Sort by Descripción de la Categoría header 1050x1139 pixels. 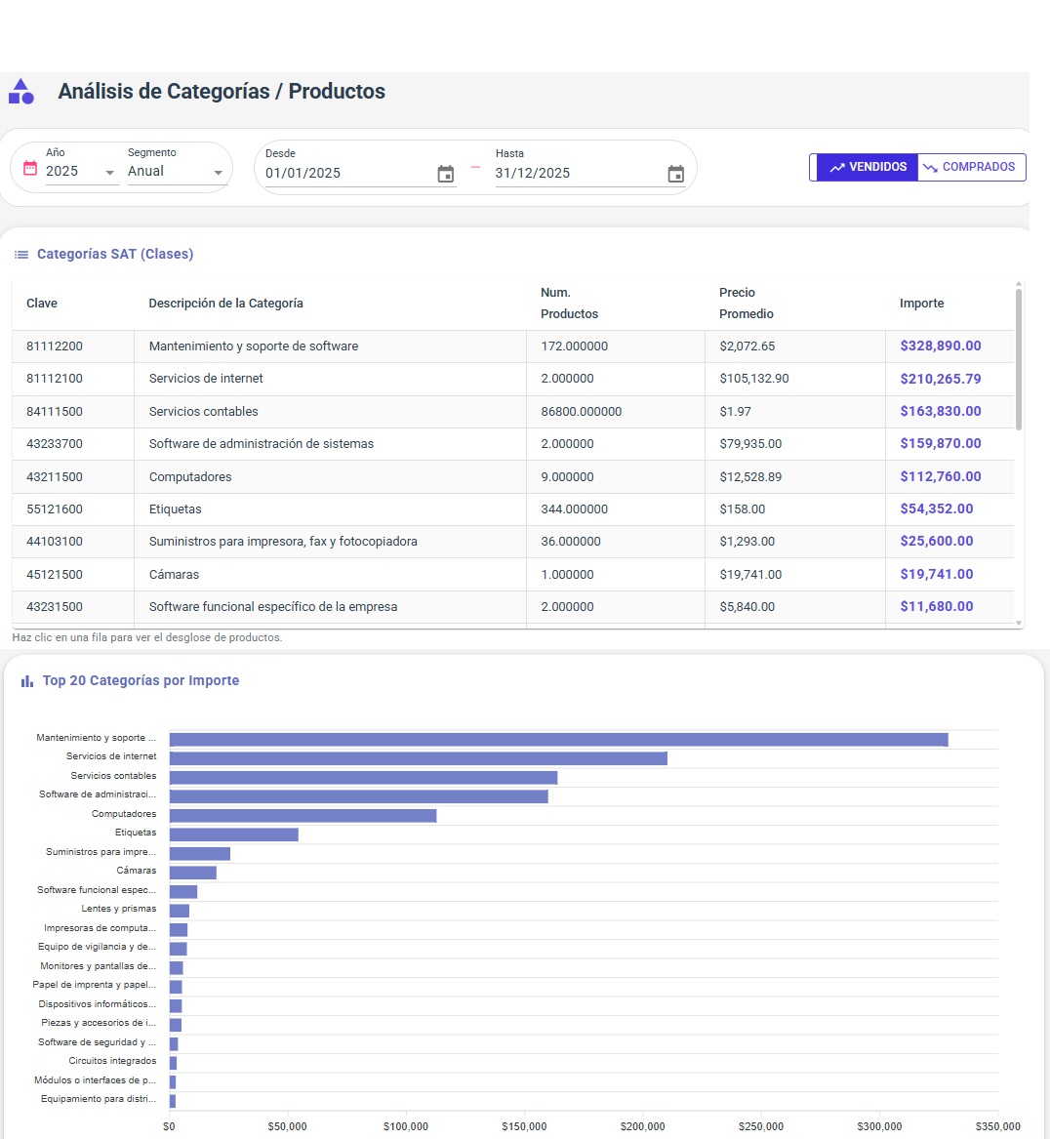225,304
